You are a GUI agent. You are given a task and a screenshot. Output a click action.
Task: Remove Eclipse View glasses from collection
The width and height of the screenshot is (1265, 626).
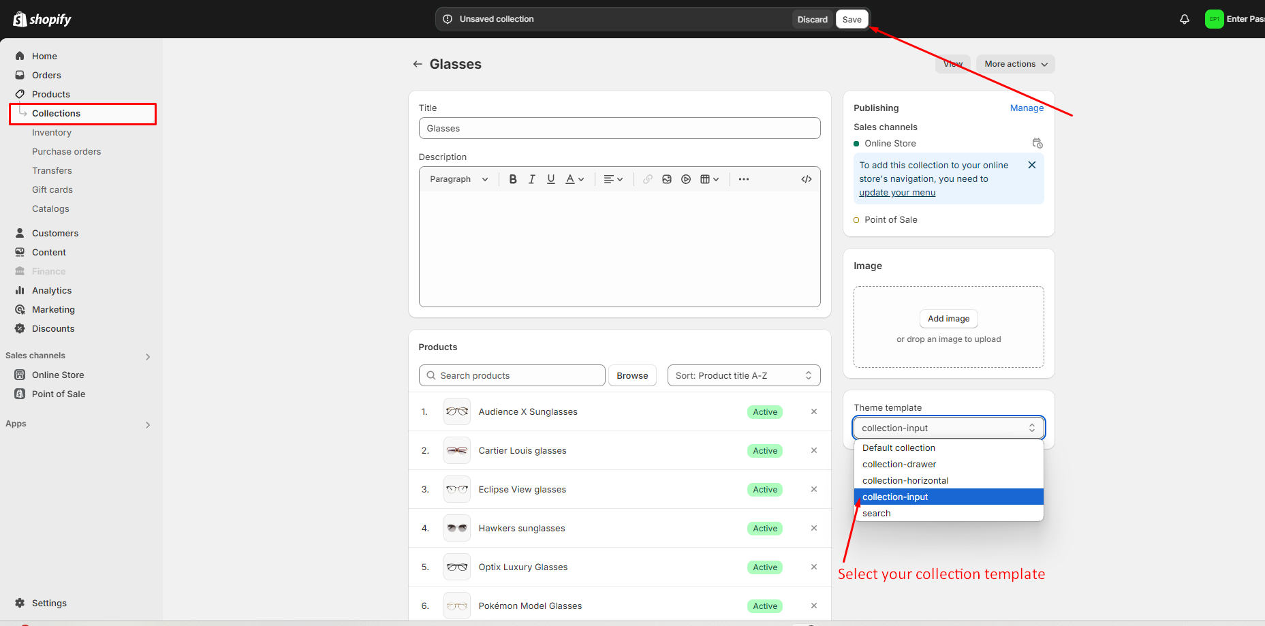click(x=814, y=489)
